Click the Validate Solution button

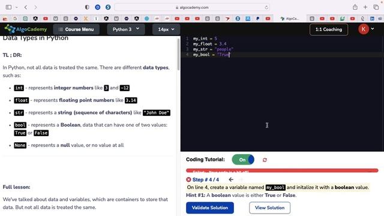click(210, 208)
